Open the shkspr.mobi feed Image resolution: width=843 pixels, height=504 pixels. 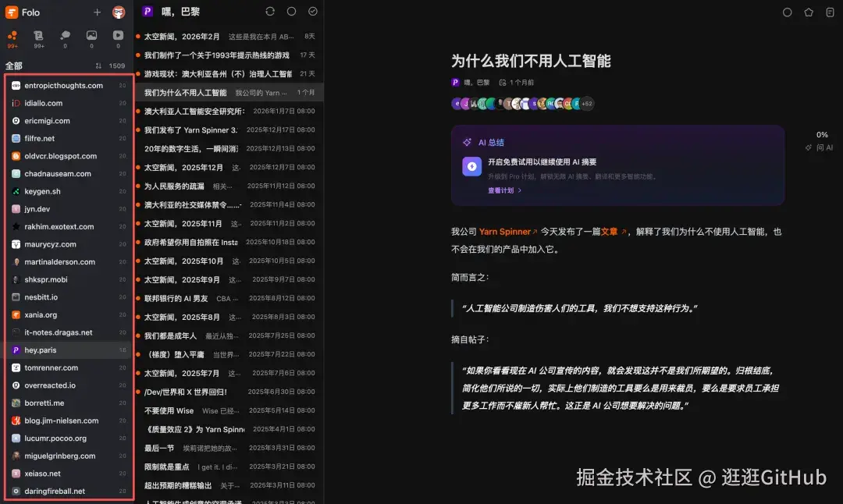(68, 279)
